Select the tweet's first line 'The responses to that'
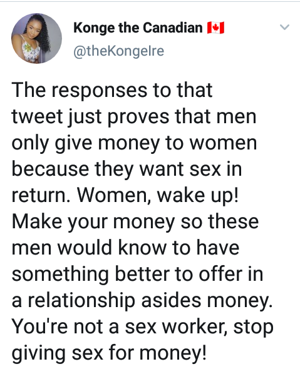 click(x=112, y=90)
